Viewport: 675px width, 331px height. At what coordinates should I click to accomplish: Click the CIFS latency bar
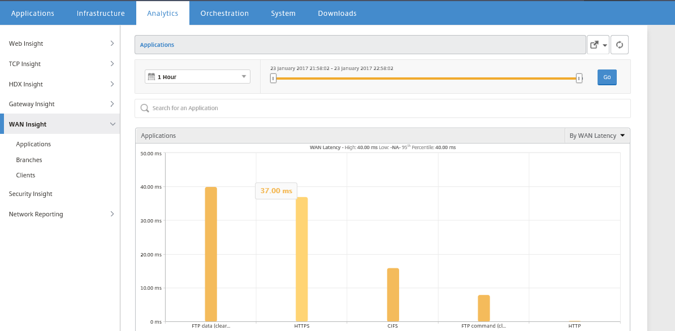393,295
